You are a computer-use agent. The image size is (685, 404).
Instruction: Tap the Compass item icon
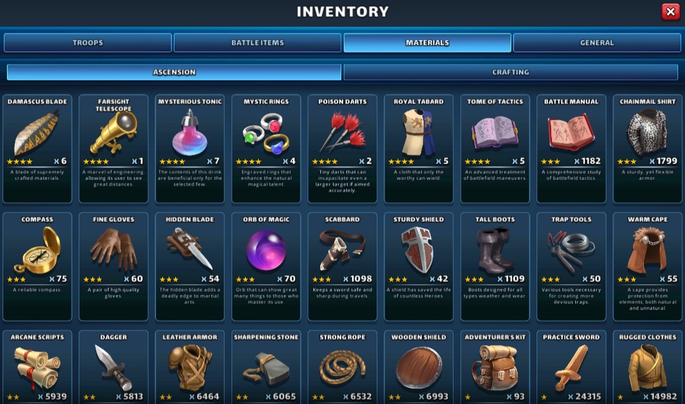tap(37, 251)
